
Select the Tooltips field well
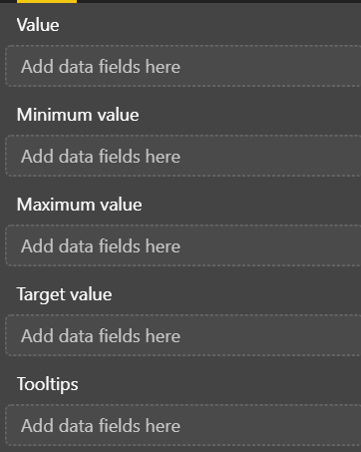pos(183,425)
